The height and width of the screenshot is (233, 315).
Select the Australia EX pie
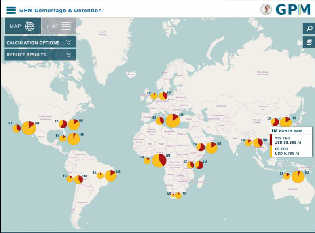point(287,176)
